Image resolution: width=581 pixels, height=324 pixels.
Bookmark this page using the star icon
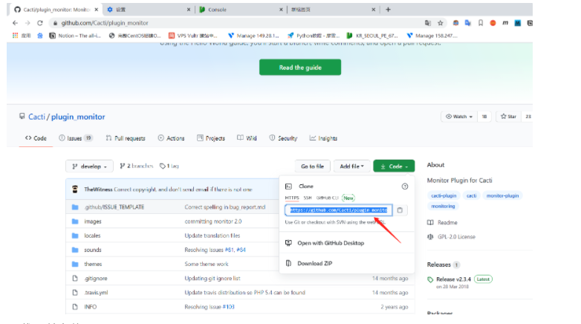(x=441, y=23)
